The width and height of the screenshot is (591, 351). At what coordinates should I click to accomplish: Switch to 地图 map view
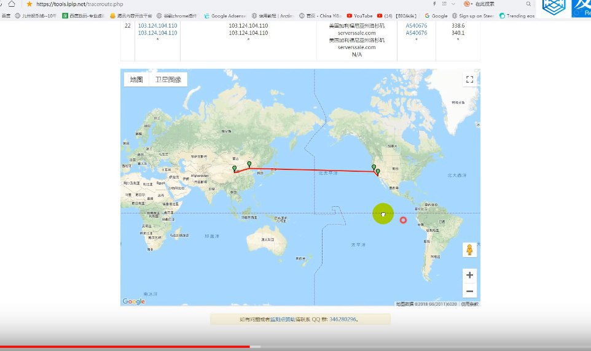click(x=136, y=80)
